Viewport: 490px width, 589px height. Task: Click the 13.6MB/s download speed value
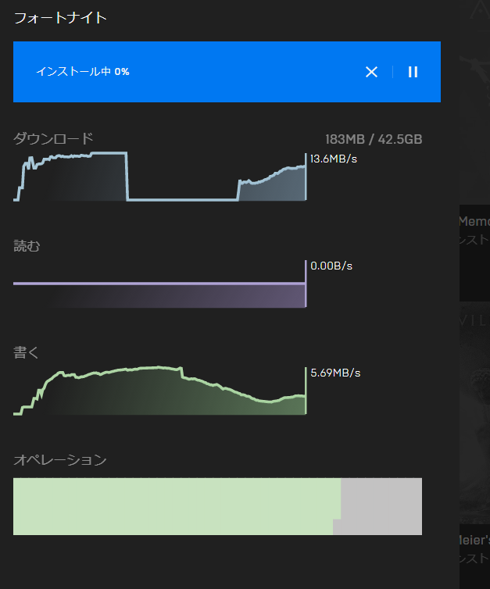click(x=334, y=159)
